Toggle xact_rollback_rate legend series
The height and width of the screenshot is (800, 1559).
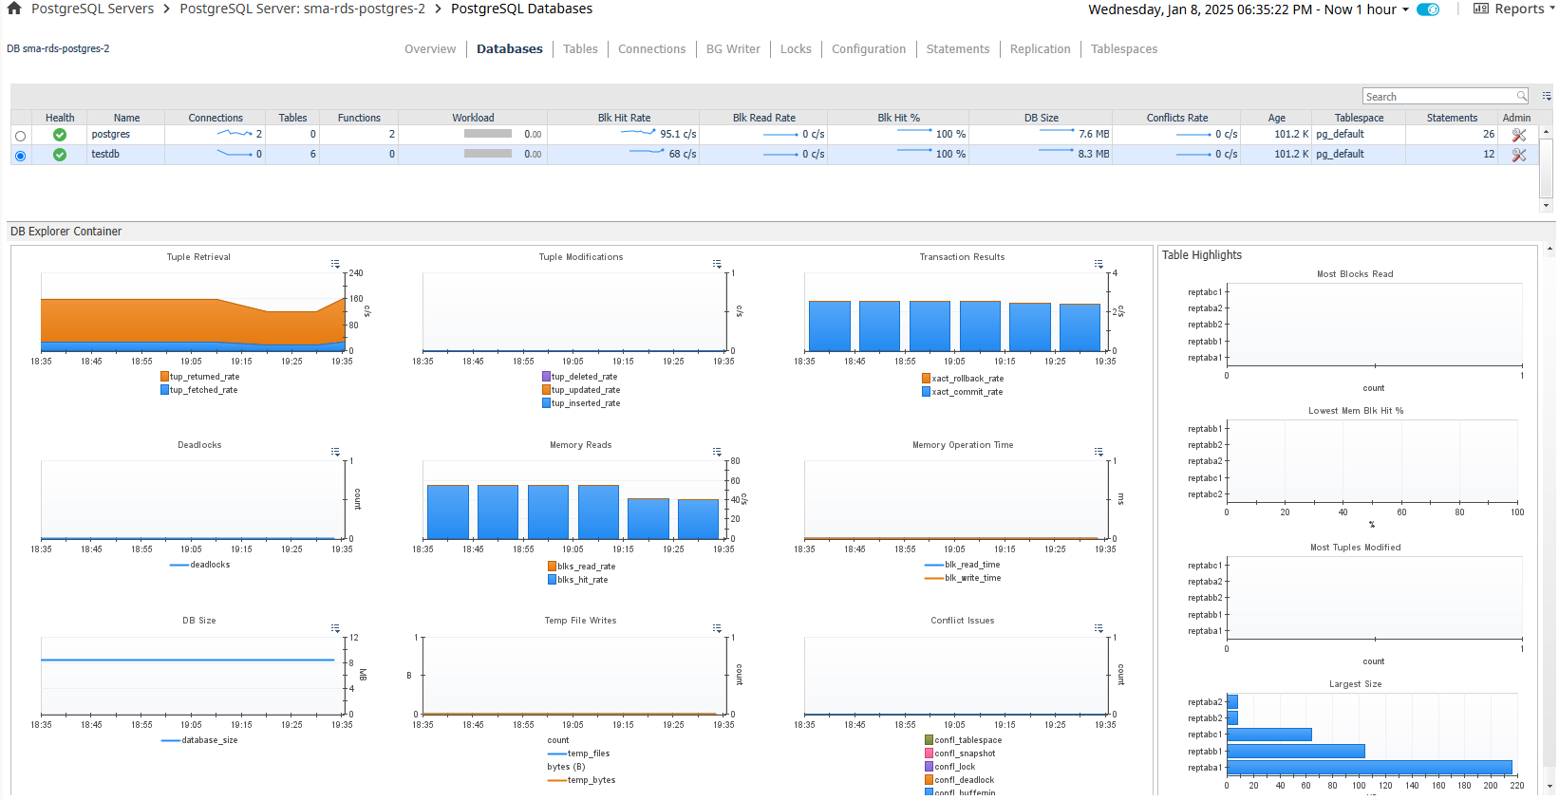963,379
